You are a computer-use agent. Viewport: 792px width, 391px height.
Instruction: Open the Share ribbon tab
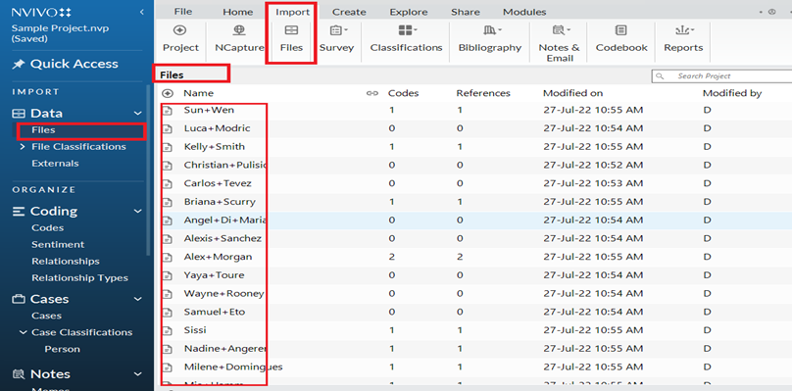[x=465, y=12]
